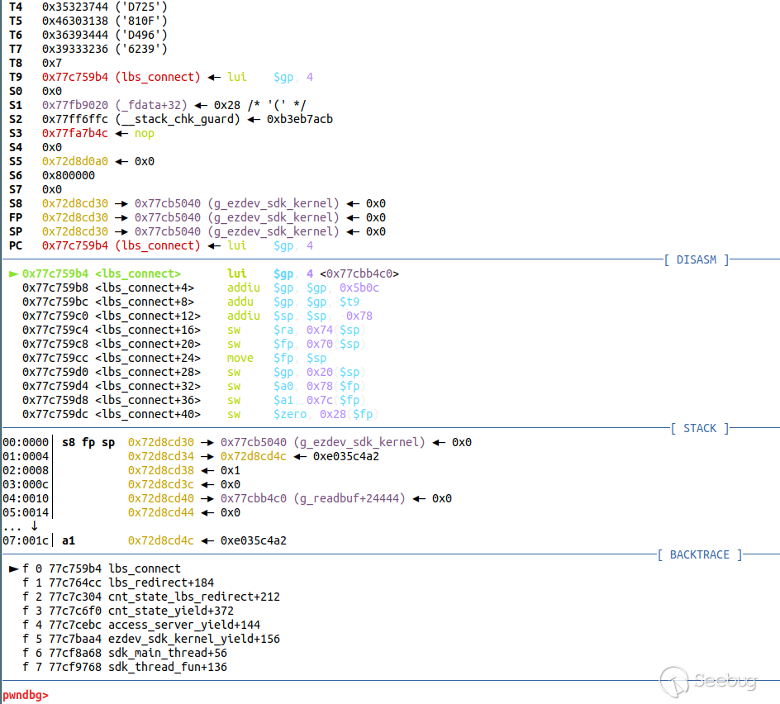
Task: Select the STACK section header
Action: pos(700,428)
